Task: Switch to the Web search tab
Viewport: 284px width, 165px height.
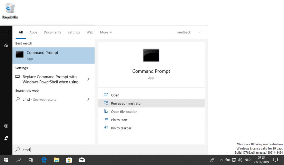Action: 90,32
